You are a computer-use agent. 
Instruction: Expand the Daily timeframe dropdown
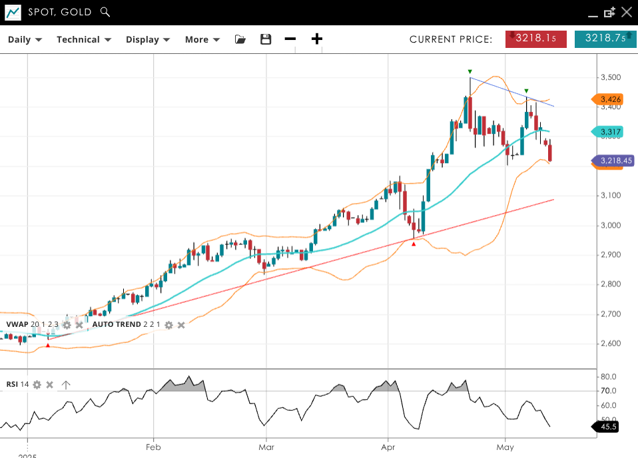point(25,39)
